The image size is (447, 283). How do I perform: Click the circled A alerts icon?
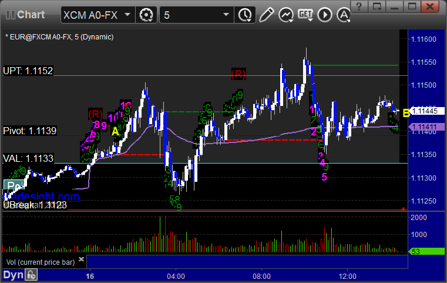[344, 15]
